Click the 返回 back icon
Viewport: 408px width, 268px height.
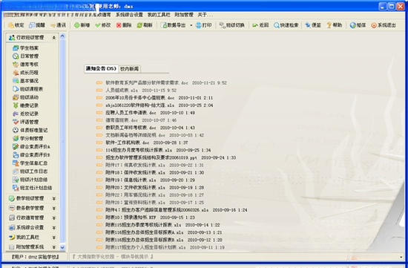[x=255, y=25]
